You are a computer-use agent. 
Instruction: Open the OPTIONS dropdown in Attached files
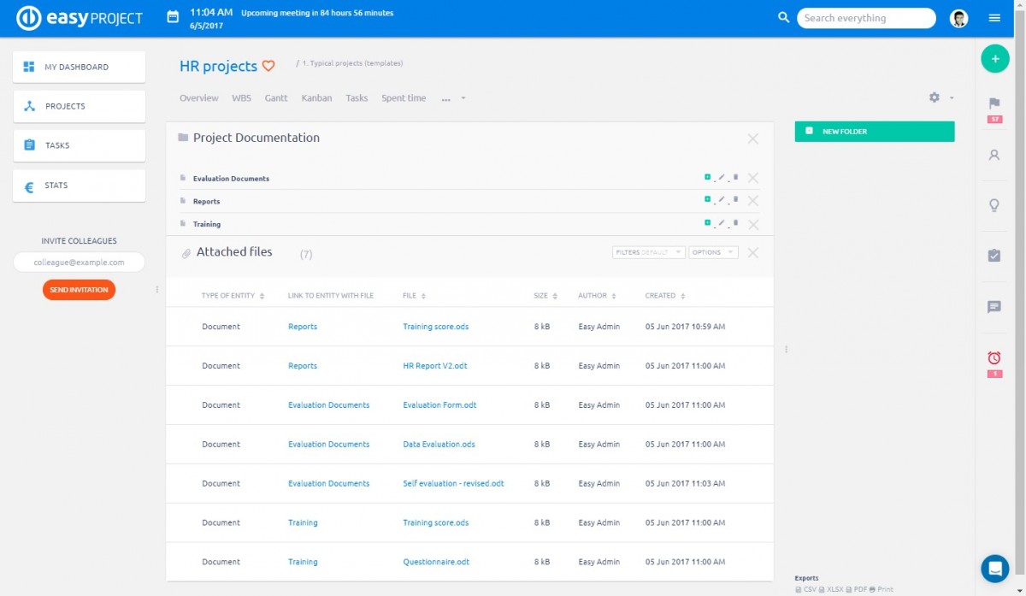pyautogui.click(x=712, y=252)
